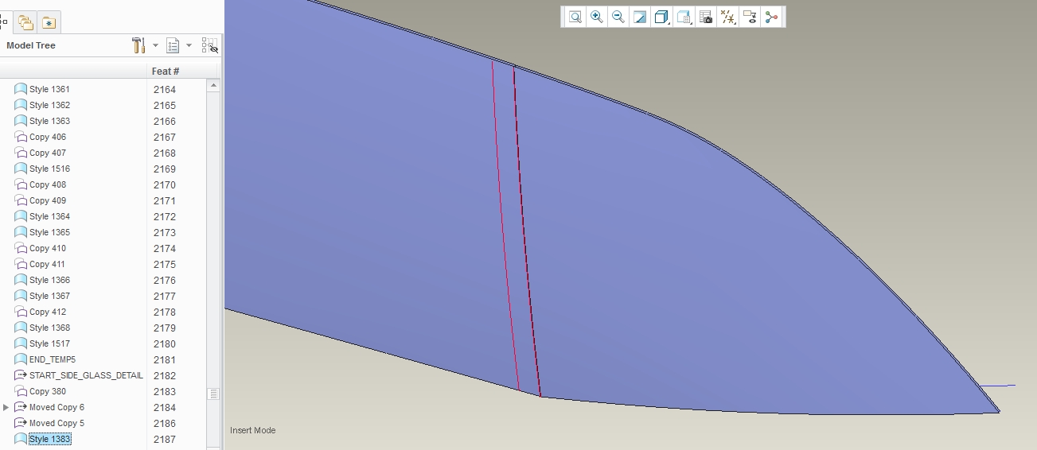Viewport: 1037px width, 450px height.
Task: Select Style 1365 in the tree
Action: [49, 232]
